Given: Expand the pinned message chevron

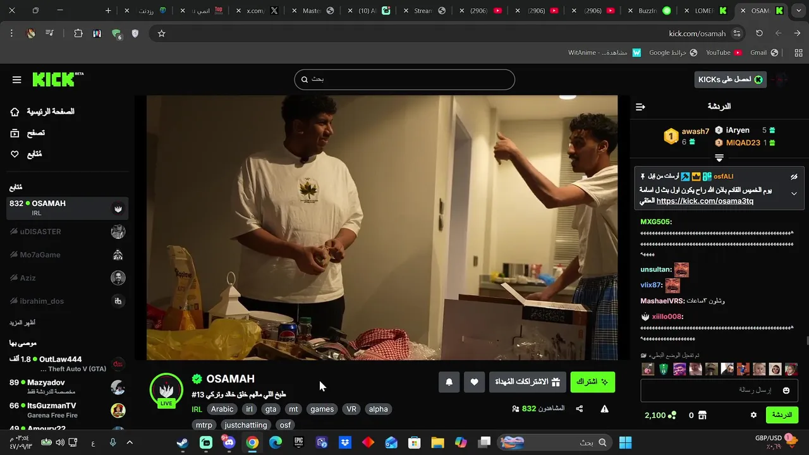Looking at the screenshot, I should coord(794,193).
